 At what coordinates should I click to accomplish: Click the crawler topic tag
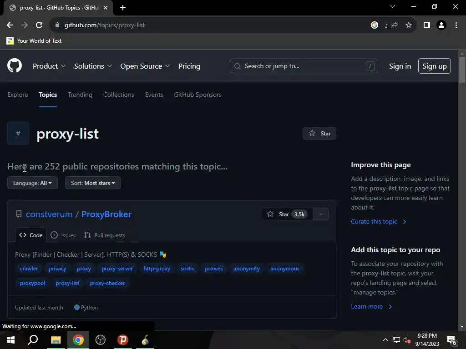click(x=29, y=269)
